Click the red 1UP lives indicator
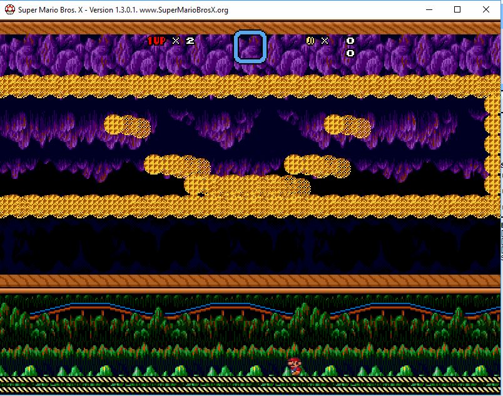503x396 pixels. point(156,41)
